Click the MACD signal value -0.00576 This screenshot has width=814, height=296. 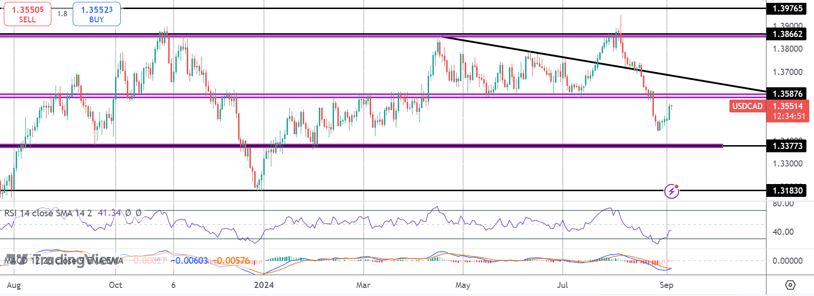[x=231, y=261]
